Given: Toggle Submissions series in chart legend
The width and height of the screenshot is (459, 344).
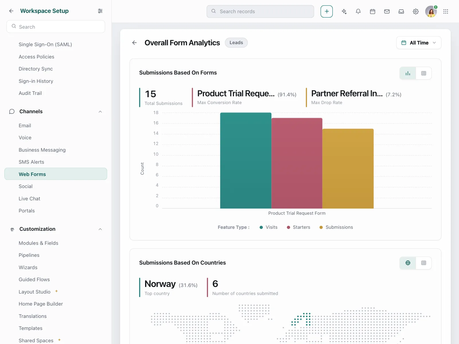Looking at the screenshot, I should (336, 227).
